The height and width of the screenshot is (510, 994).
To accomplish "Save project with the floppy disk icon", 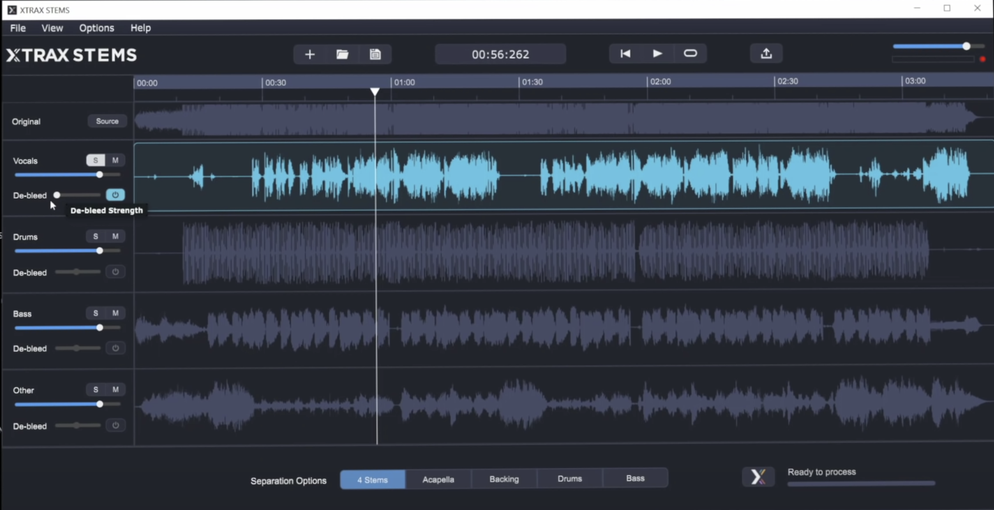I will point(375,55).
